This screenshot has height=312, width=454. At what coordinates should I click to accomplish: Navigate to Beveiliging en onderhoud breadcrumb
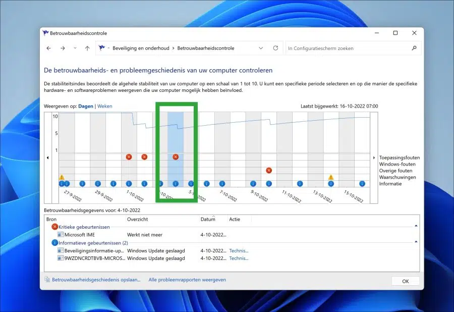coord(141,48)
